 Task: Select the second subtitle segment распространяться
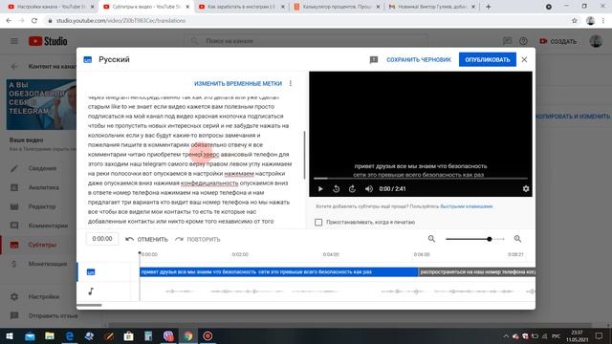click(477, 271)
